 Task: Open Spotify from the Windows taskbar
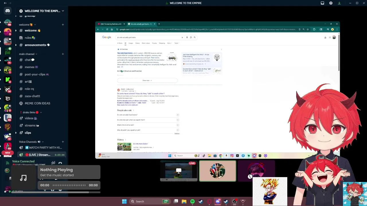[192, 201]
